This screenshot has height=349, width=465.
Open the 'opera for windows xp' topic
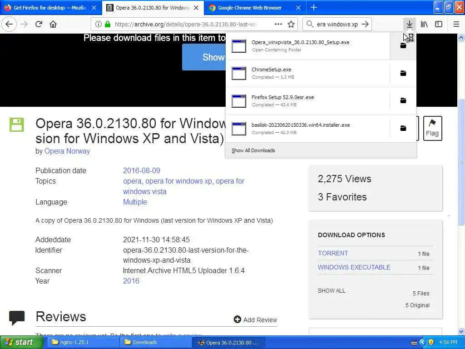tap(178, 181)
